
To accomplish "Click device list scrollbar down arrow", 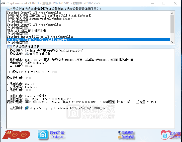I will 172,42.
